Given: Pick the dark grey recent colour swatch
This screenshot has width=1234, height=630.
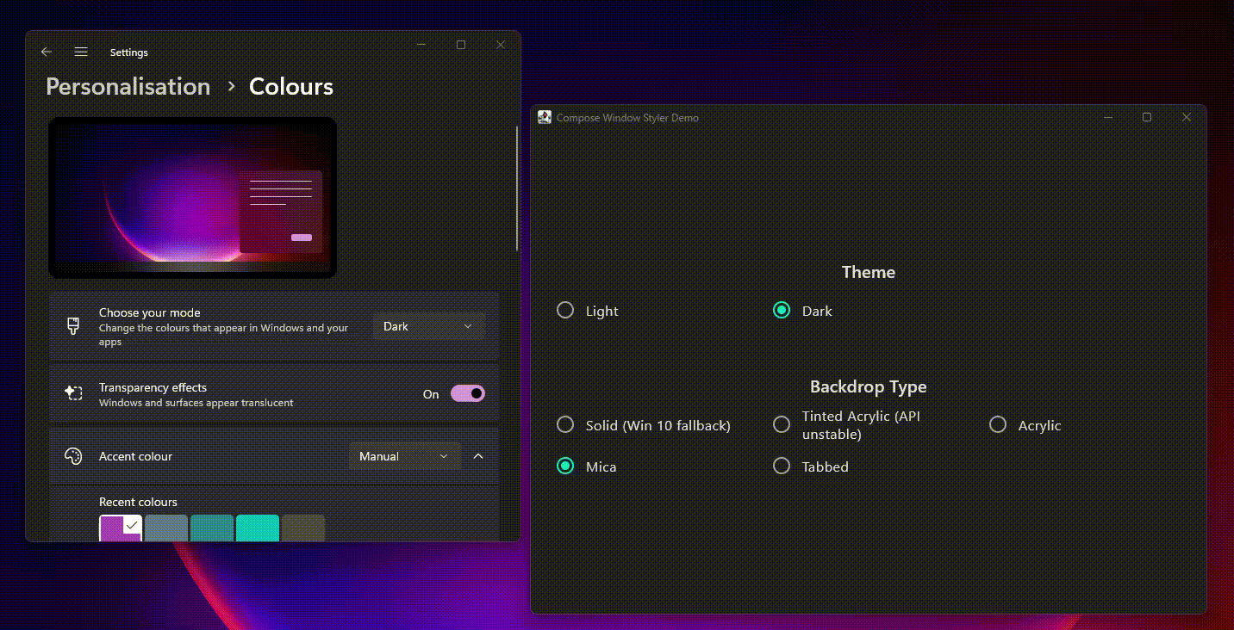Looking at the screenshot, I should pyautogui.click(x=303, y=528).
